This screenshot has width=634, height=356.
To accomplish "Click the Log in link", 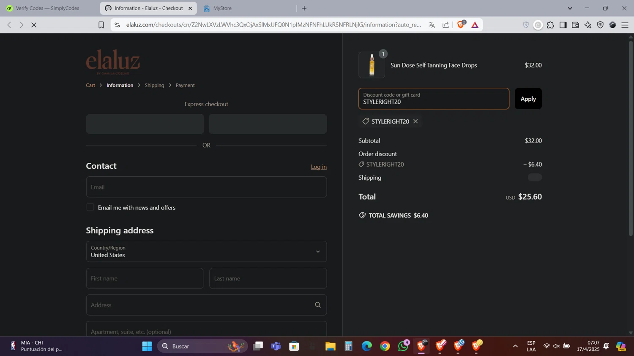I will (319, 167).
